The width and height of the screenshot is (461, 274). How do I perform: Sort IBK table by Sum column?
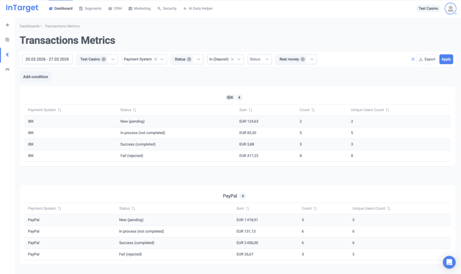point(250,110)
